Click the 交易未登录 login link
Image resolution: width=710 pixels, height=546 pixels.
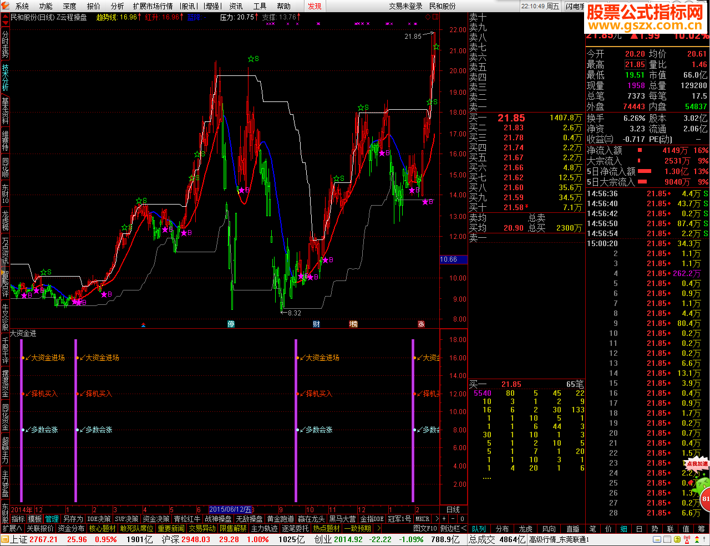[406, 6]
